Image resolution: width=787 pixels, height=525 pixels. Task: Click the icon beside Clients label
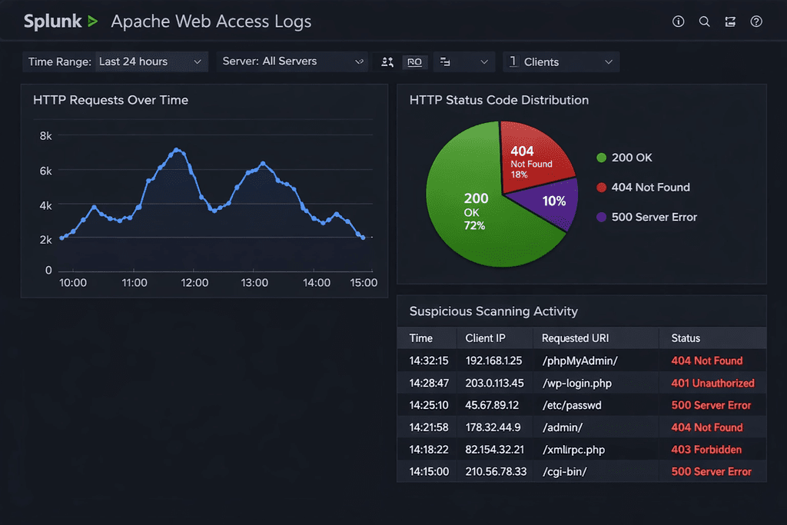(513, 61)
